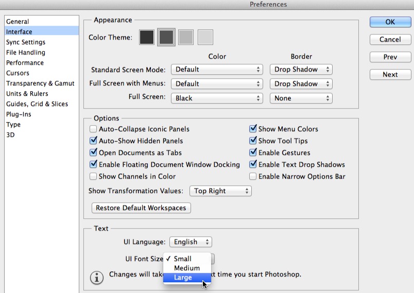Open Full Screen border dropdown set to None
Image resolution: width=414 pixels, height=293 pixels.
tap(301, 98)
